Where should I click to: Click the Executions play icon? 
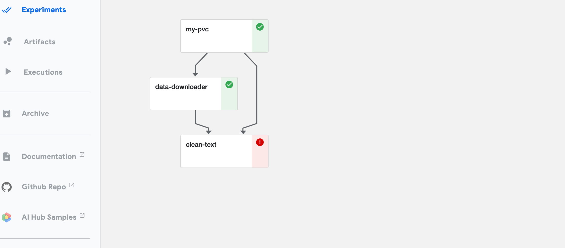tap(8, 72)
